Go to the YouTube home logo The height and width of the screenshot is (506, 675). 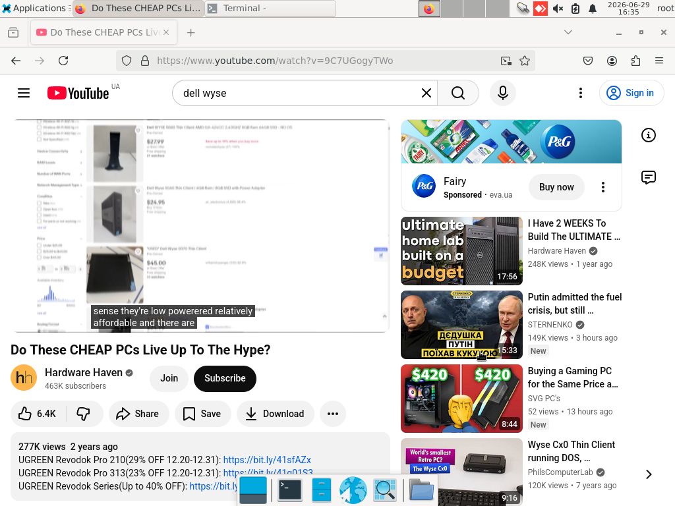78,93
